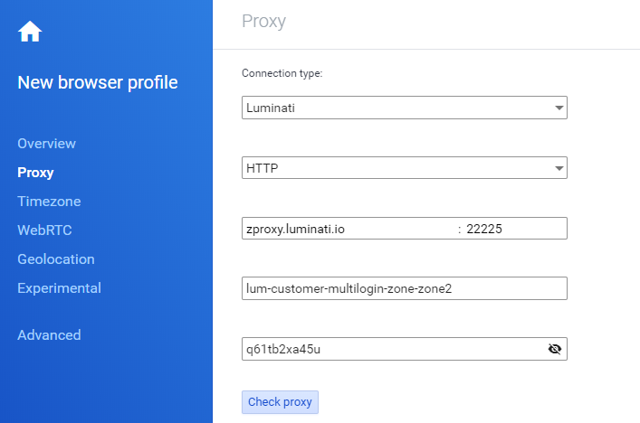Click the Check proxy button
This screenshot has height=423, width=640.
[280, 402]
